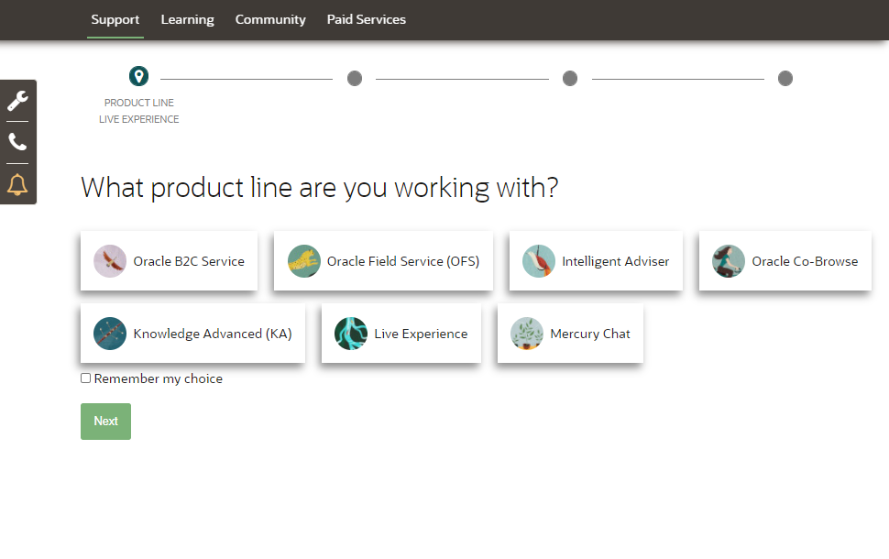Select the Oracle B2C Service label
The width and height of the screenshot is (889, 559).
click(x=189, y=261)
